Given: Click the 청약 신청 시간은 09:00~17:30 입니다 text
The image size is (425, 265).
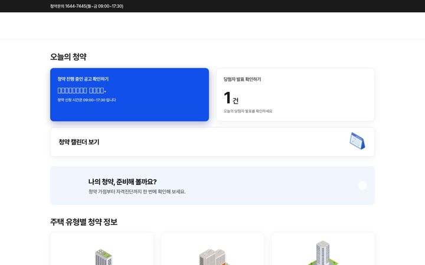Looking at the screenshot, I should click(86, 100).
